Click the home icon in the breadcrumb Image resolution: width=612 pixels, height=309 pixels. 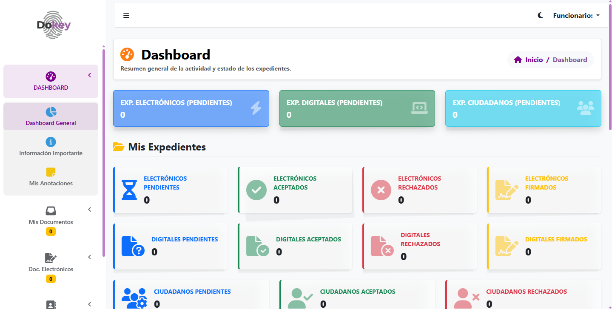[518, 60]
